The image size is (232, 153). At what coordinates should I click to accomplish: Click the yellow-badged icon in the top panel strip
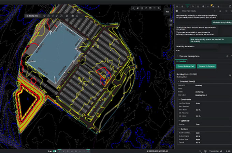[213, 5]
